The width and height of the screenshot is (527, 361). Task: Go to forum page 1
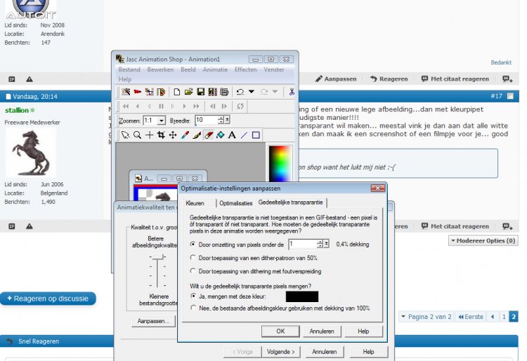[x=504, y=317]
